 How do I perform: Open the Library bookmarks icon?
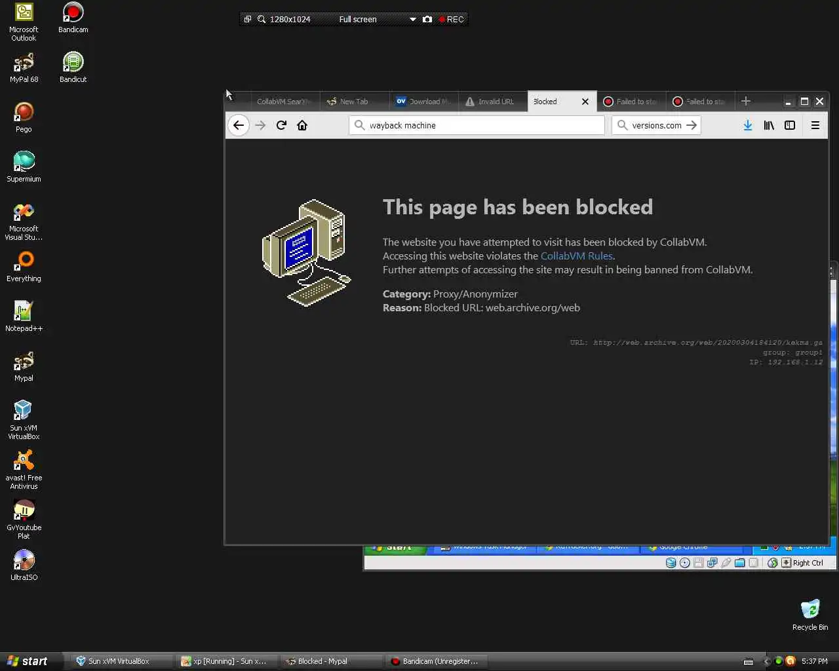(769, 125)
